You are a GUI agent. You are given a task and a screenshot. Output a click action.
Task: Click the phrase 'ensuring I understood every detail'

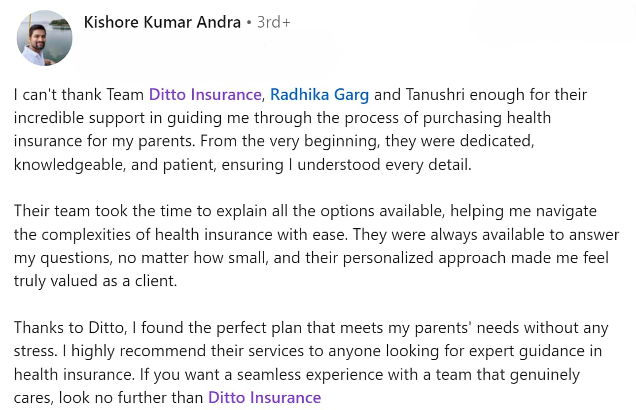click(347, 165)
